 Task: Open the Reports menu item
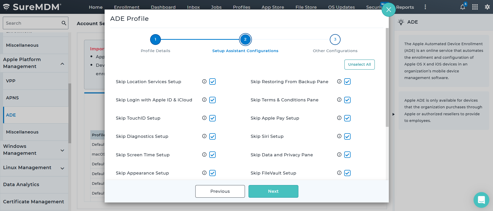click(405, 7)
